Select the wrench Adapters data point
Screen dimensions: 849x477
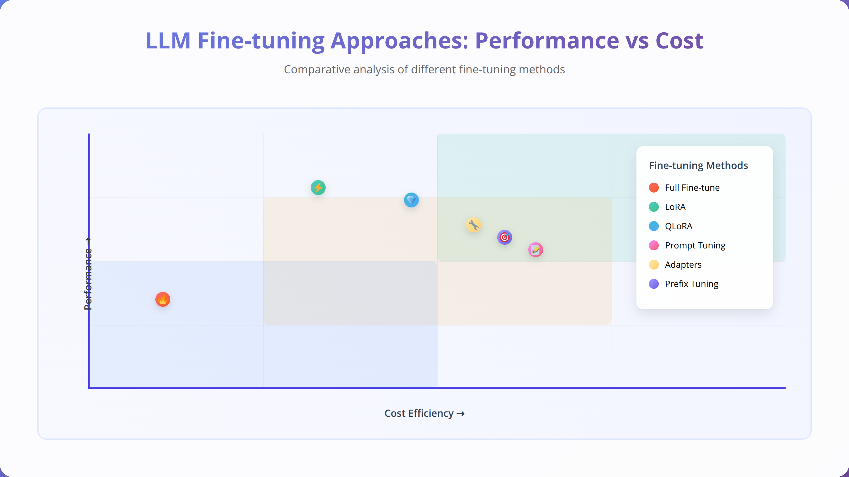click(474, 225)
